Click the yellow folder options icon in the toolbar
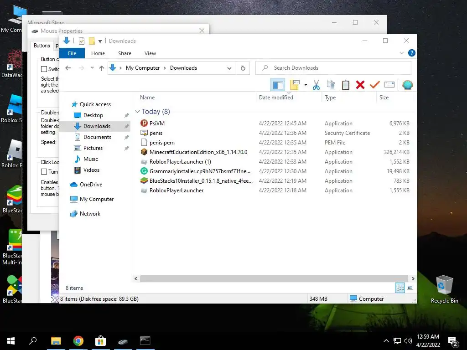 295,85
